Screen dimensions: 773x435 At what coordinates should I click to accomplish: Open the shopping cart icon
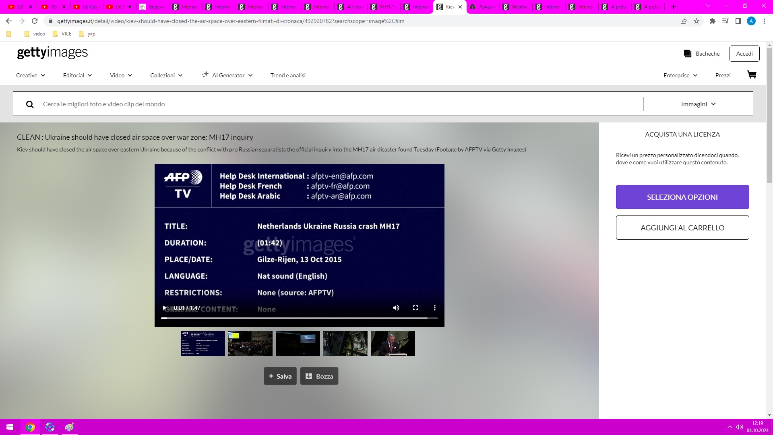752,75
